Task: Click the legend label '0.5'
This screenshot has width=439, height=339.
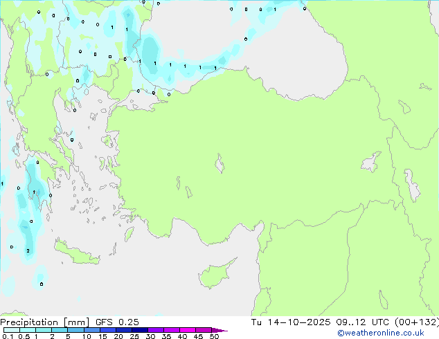Action: click(x=24, y=336)
